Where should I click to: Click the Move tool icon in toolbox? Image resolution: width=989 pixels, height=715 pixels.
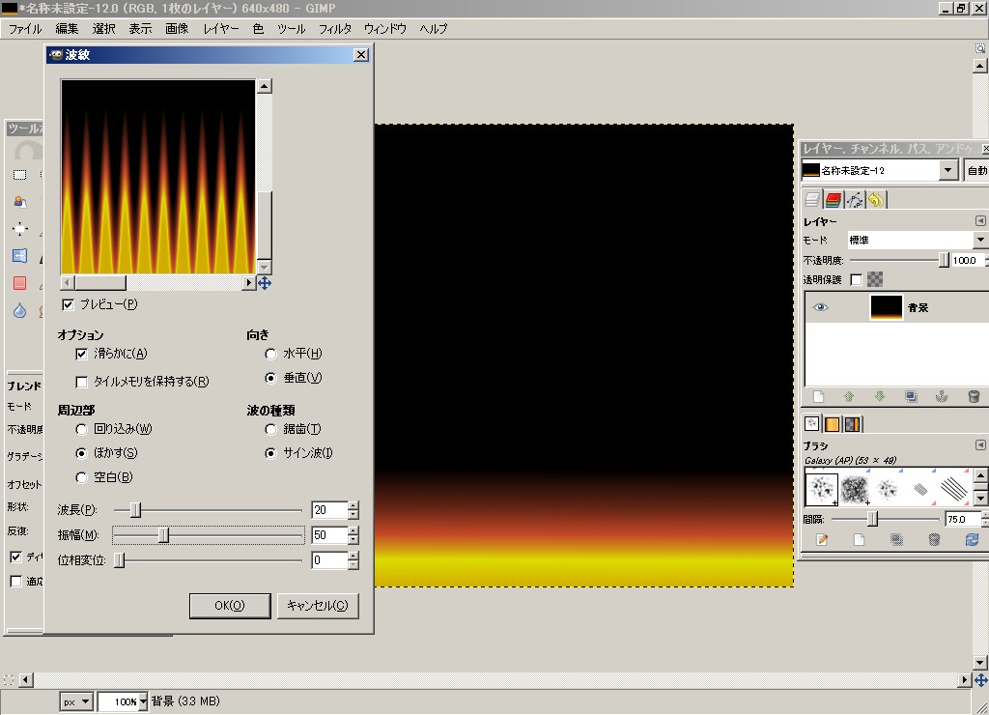click(19, 229)
